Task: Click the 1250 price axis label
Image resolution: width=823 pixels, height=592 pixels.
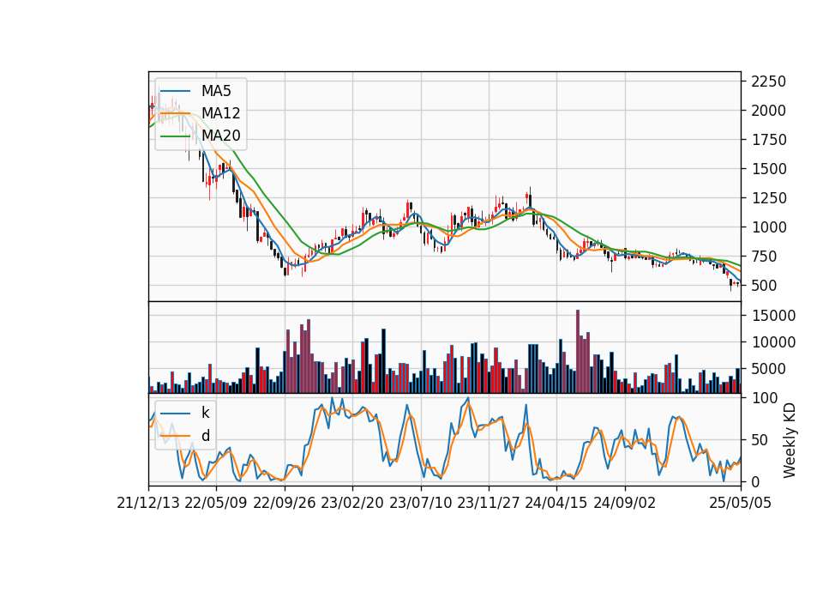Action: [x=769, y=198]
